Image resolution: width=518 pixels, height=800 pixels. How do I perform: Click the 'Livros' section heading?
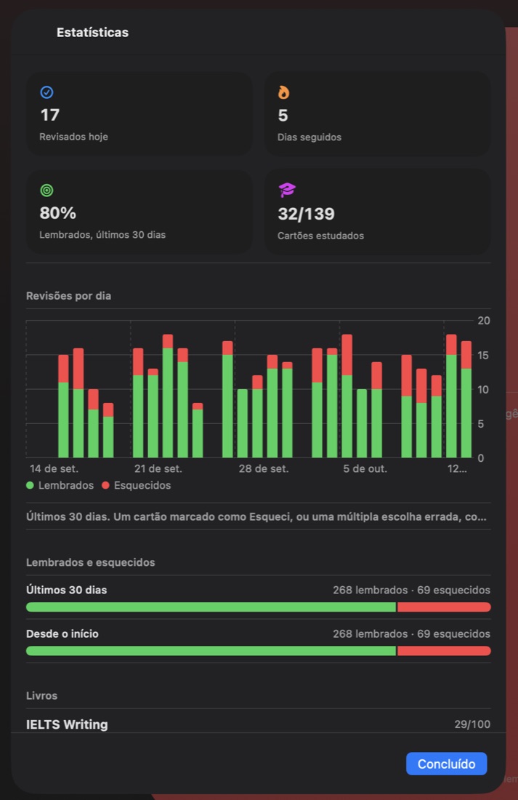pos(42,696)
